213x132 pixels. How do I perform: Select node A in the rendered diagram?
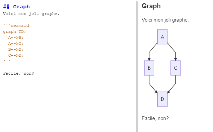[x=162, y=37]
